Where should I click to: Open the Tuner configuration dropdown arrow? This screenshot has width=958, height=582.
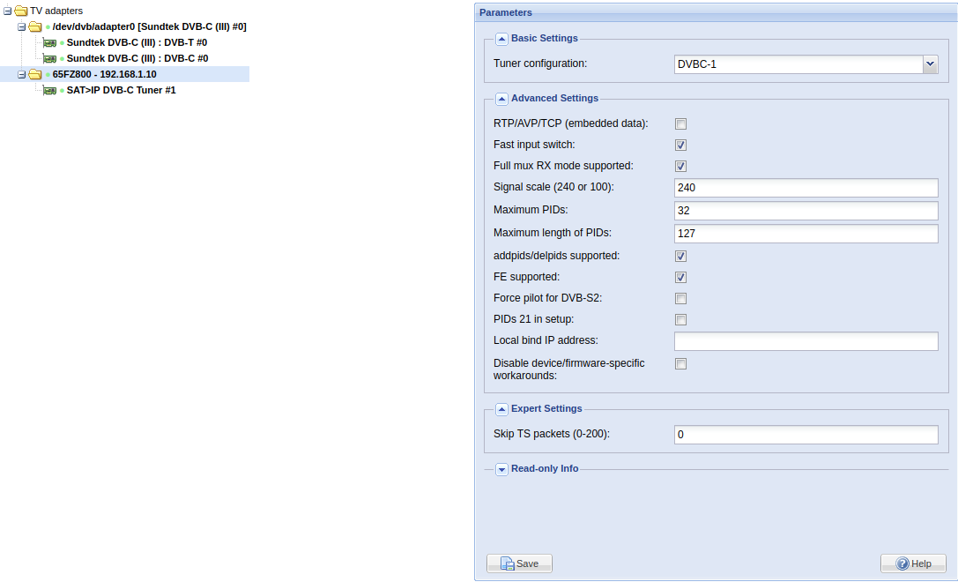930,64
